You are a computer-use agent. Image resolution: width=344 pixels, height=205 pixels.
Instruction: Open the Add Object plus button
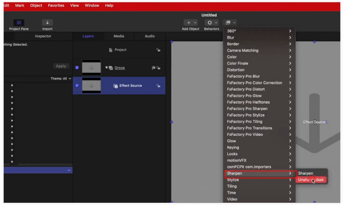click(x=190, y=23)
